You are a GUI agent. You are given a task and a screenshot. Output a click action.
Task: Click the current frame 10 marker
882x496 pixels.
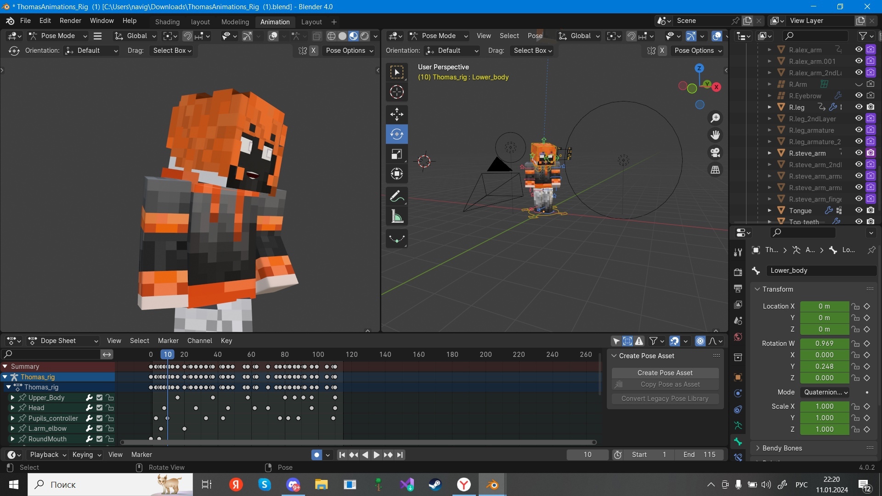click(x=167, y=355)
